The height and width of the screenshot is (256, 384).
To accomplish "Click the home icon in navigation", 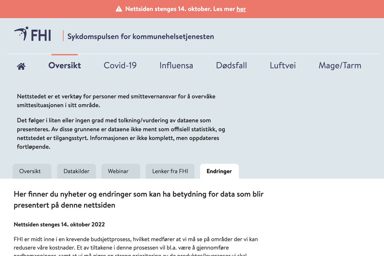I will 21,66.
